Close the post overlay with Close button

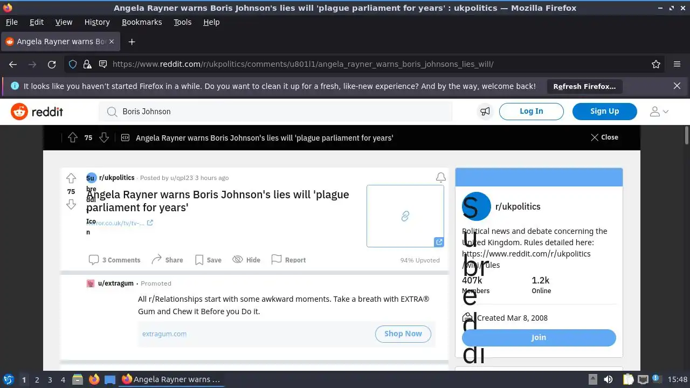[604, 137]
